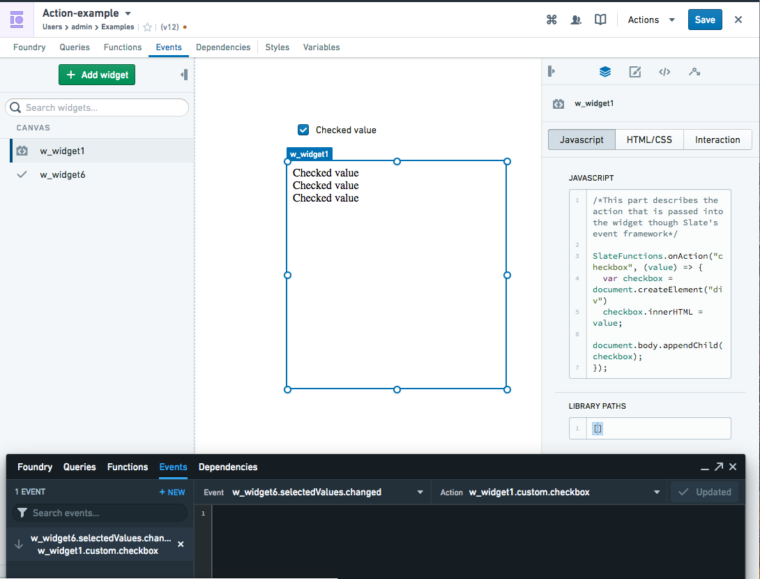
Task: Open Dependencies tab in bottom panel
Action: point(228,467)
